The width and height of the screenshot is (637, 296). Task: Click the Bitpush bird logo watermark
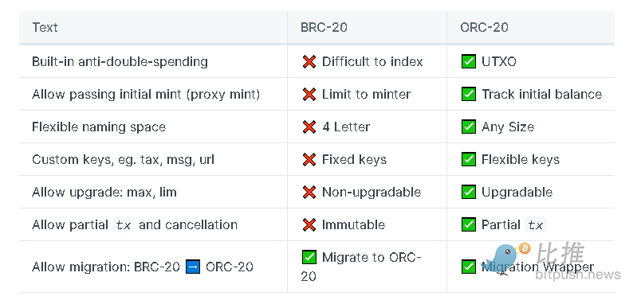click(x=505, y=258)
